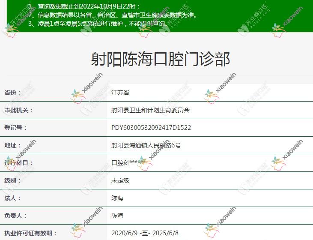Select 陈海 in the 负责人 row
Image resolution: width=313 pixels, height=240 pixels.
click(x=117, y=216)
